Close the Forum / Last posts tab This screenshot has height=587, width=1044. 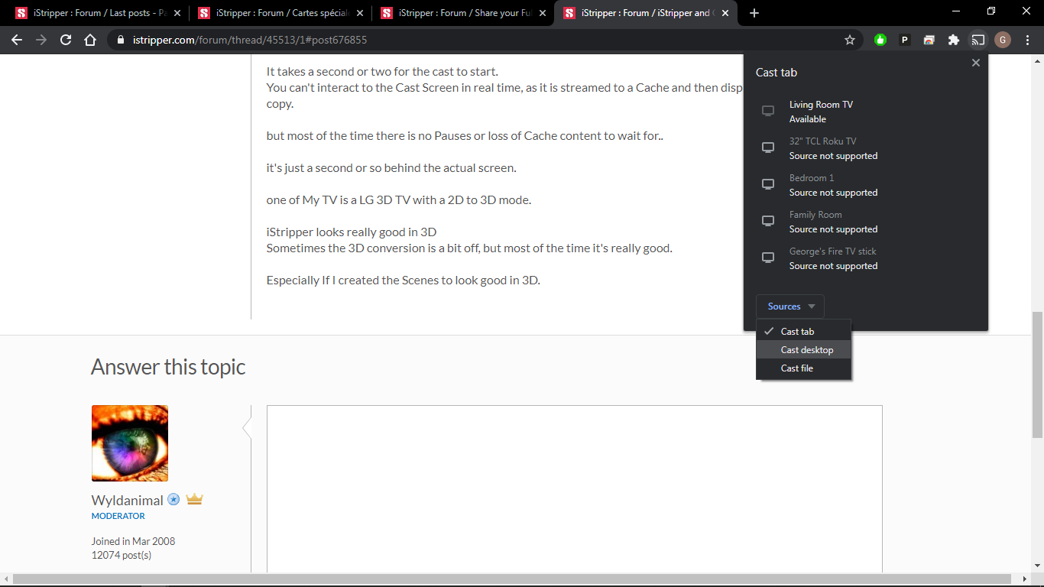coord(177,13)
